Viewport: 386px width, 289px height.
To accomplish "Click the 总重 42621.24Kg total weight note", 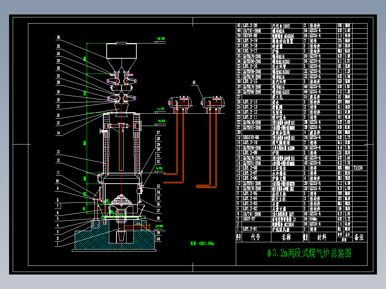I will [202, 243].
